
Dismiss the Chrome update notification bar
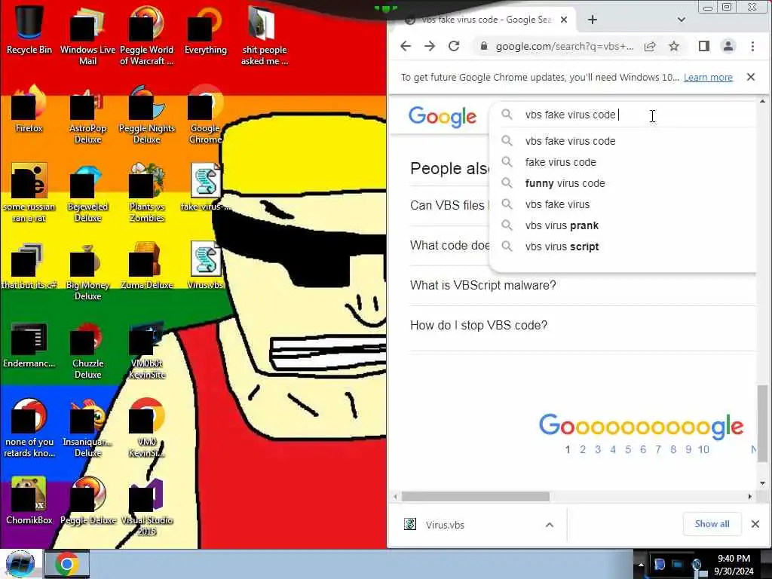[750, 77]
